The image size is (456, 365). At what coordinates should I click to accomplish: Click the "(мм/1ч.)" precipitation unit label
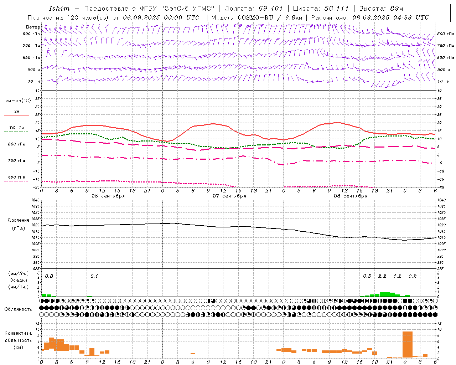coord(19,287)
